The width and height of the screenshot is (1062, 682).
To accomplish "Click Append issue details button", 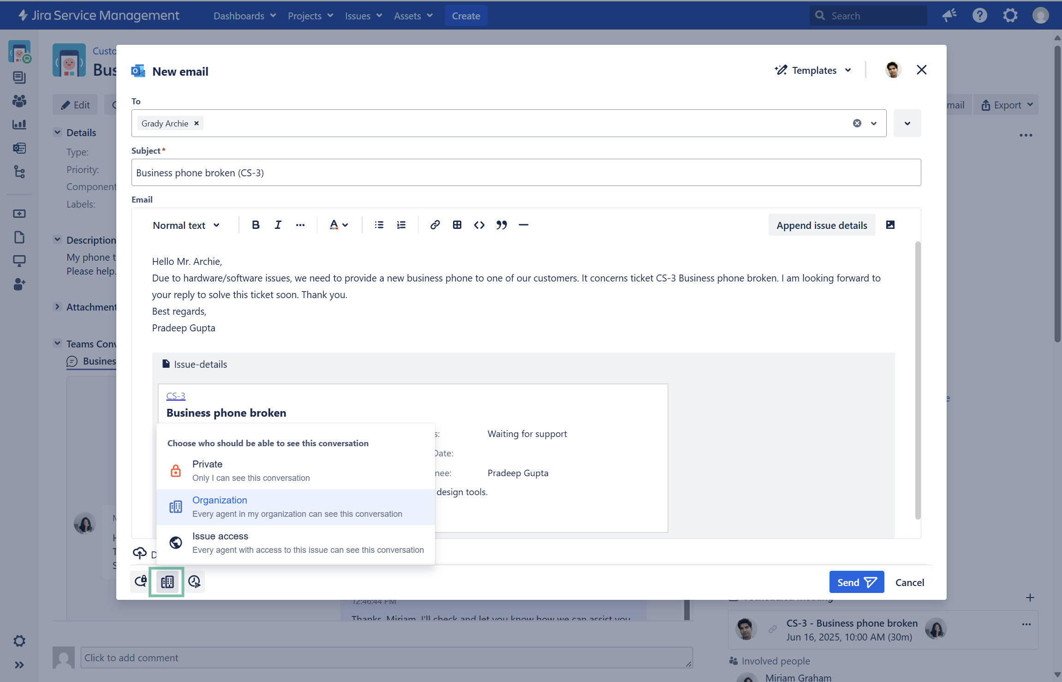I will tap(821, 225).
